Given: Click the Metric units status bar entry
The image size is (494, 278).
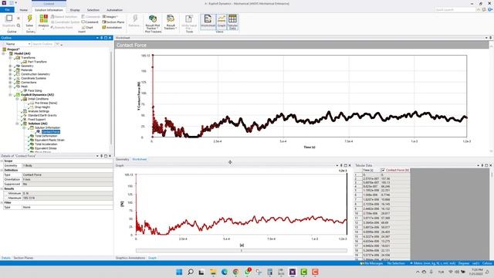Looking at the screenshot, I should click(433, 263).
